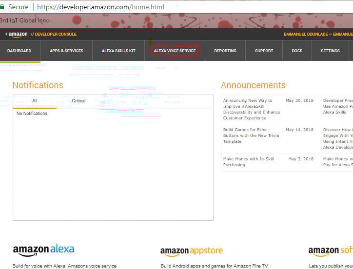
Task: Click the Developer Console header link
Action: 54,34
